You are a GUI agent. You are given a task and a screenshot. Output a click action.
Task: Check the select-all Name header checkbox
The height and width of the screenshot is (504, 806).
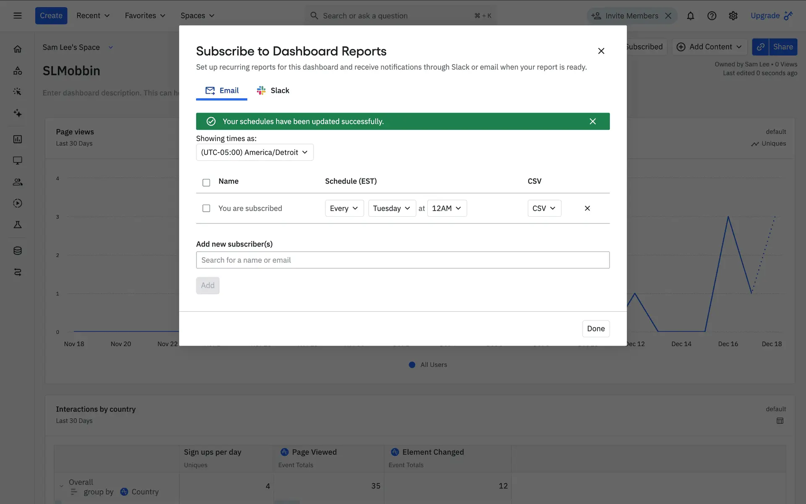coord(206,182)
